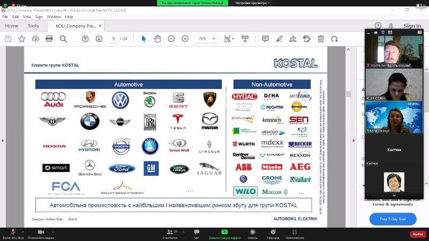This screenshot has height=241, width=429.
Task: Open the 75% zoom level dropdown
Action: click(205, 39)
